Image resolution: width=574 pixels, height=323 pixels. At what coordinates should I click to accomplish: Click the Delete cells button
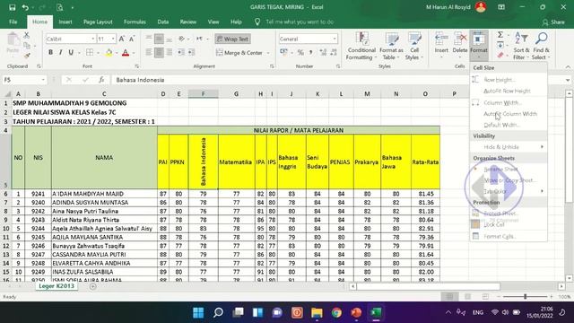coord(460,46)
